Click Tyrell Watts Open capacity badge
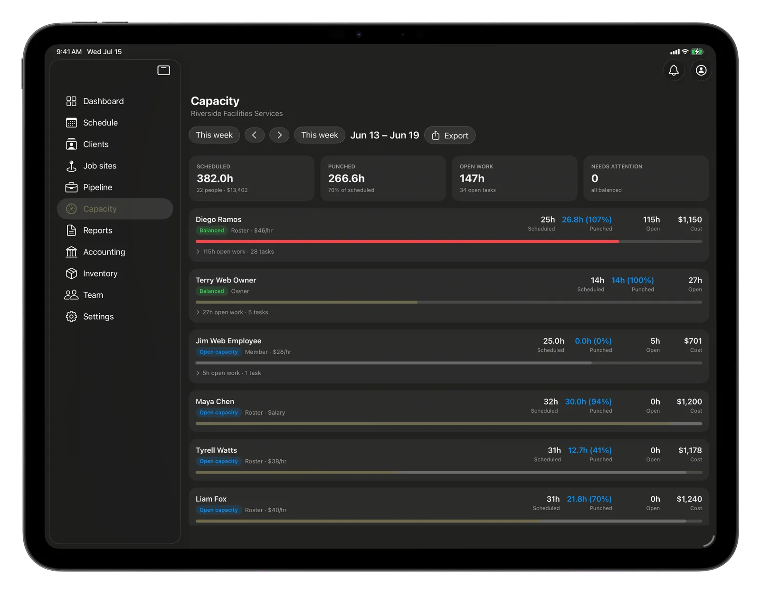This screenshot has height=592, width=760. pos(218,462)
